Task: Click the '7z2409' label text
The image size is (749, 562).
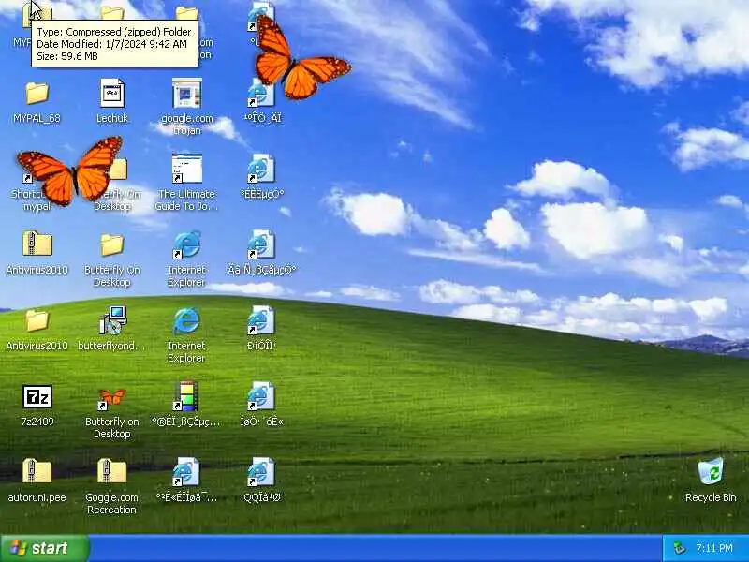Action: (37, 421)
